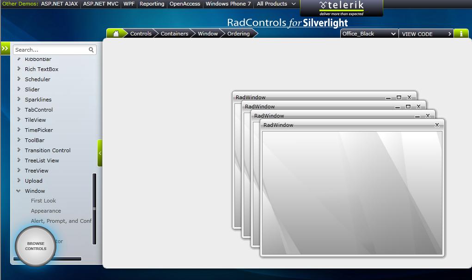Maximize the backmost RadWindow
Viewport: 472px width, 280px height.
click(x=399, y=97)
